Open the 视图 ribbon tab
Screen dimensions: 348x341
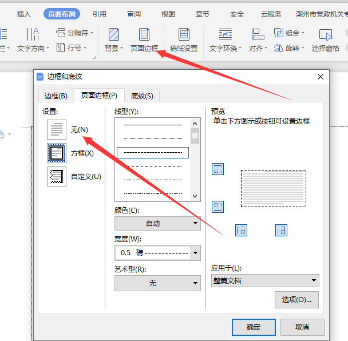click(168, 14)
